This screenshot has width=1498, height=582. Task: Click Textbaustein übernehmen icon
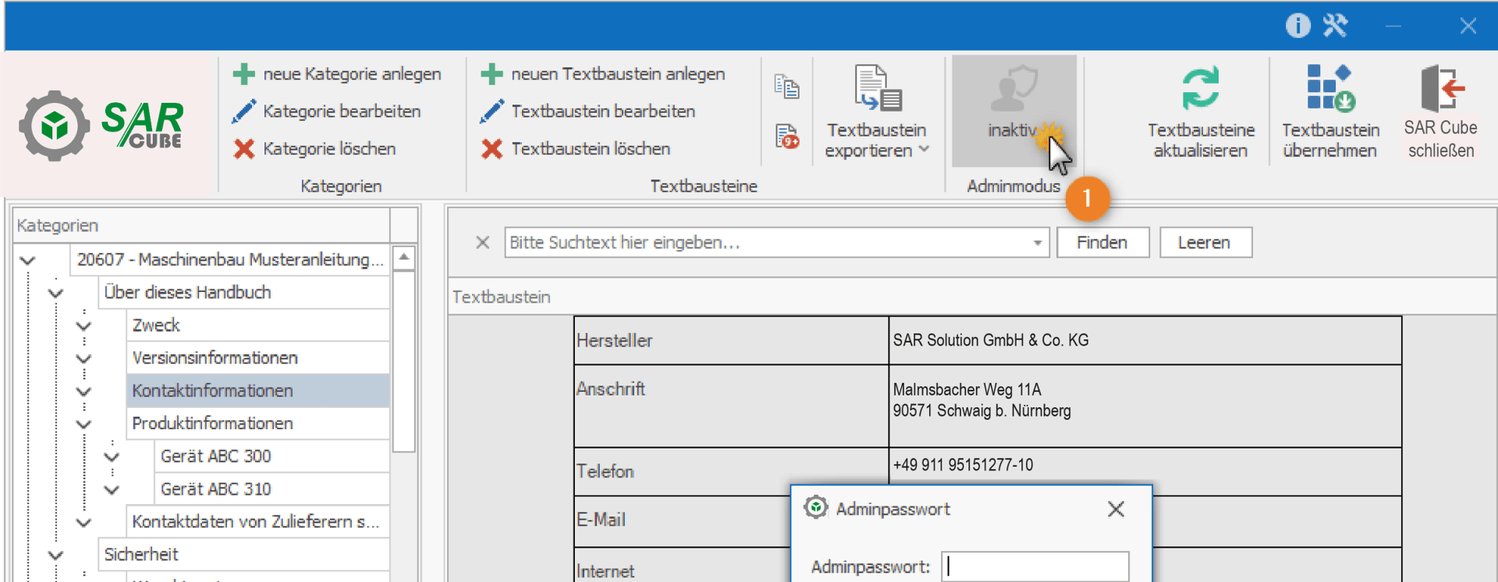(1330, 88)
